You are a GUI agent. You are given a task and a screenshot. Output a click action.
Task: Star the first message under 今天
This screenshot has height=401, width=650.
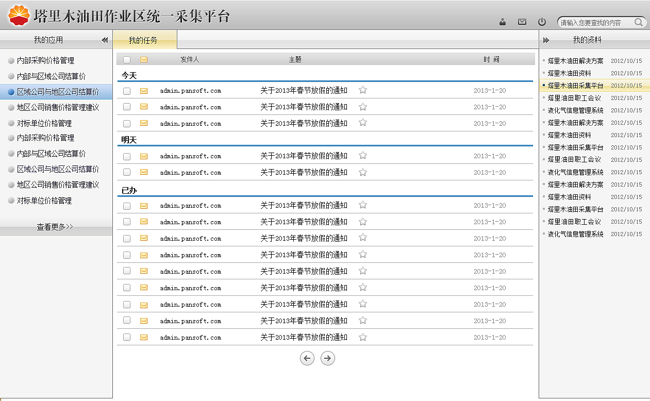coord(363,90)
